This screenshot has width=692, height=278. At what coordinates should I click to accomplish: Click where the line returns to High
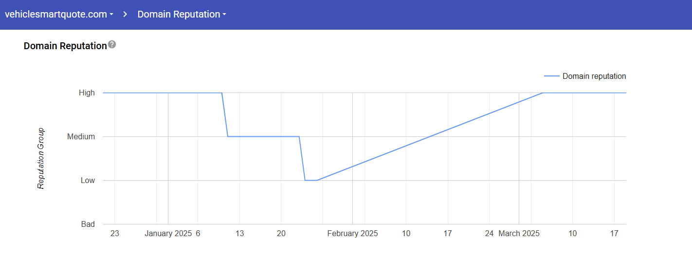pyautogui.click(x=543, y=93)
